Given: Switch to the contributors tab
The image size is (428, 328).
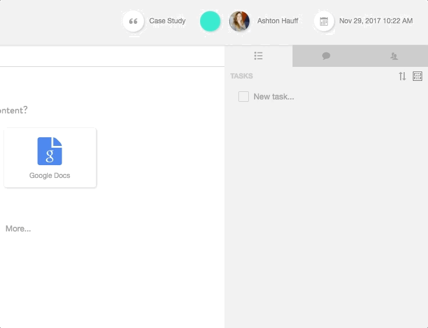Looking at the screenshot, I should (394, 56).
